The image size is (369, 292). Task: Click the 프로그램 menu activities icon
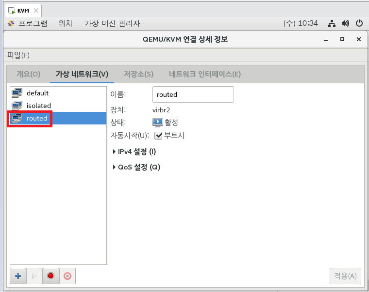click(x=11, y=23)
